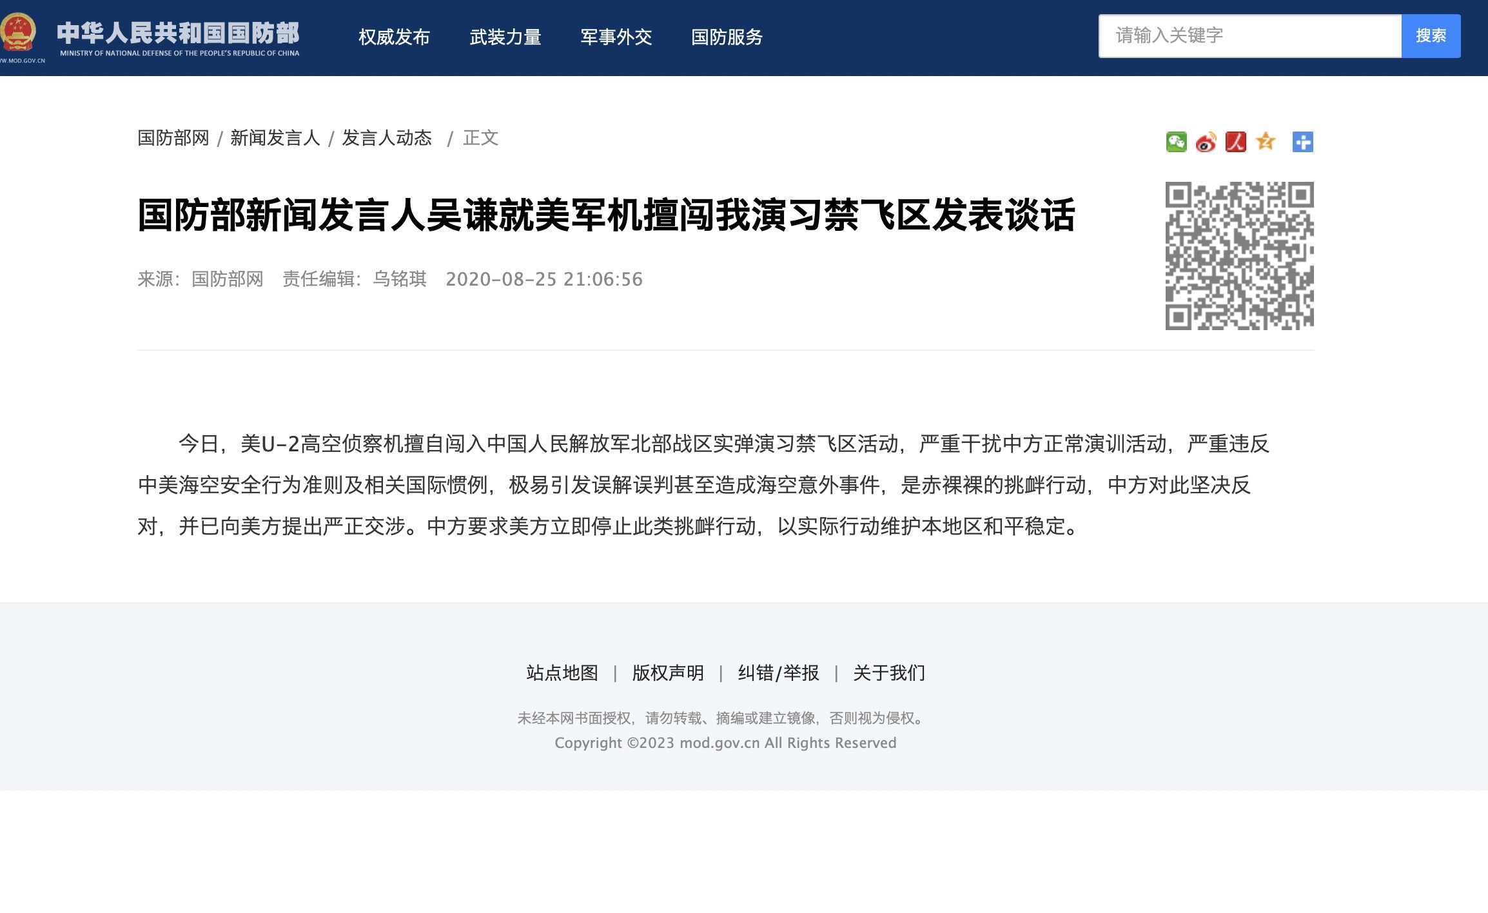
Task: Open more sharing options blue plus icon
Action: [x=1302, y=142]
